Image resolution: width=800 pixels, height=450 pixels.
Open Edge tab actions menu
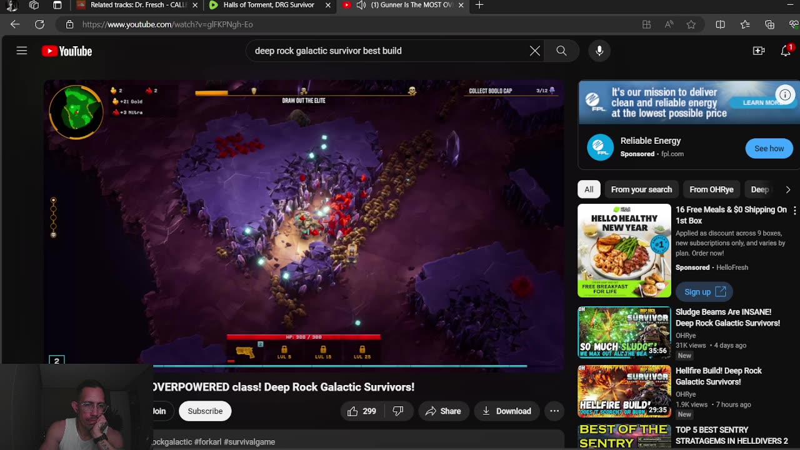pyautogui.click(x=57, y=5)
